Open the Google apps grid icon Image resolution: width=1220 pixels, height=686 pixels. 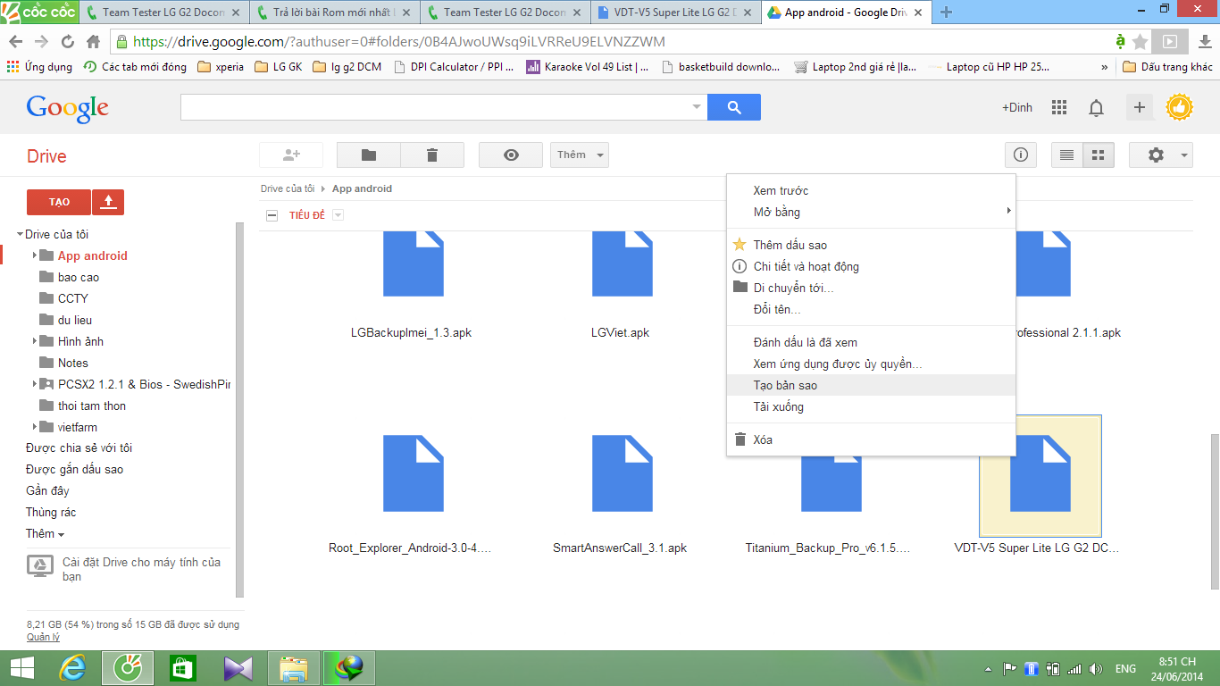tap(1059, 107)
